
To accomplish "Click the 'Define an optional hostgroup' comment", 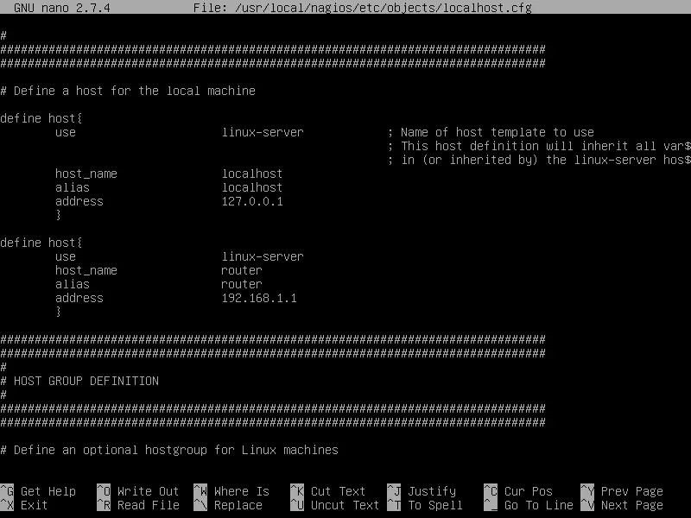I will click(169, 450).
